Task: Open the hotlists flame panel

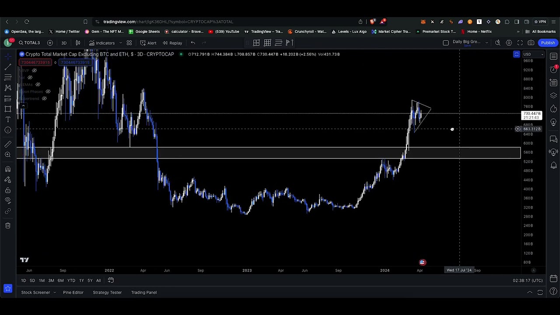Action: tap(553, 108)
